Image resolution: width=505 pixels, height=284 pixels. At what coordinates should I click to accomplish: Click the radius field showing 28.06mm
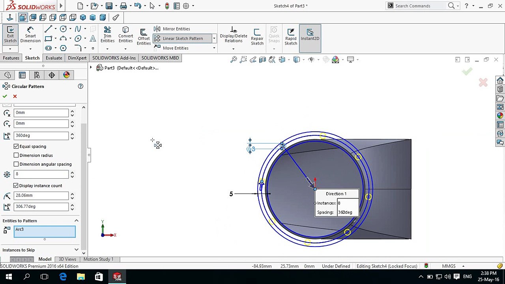[41, 195]
